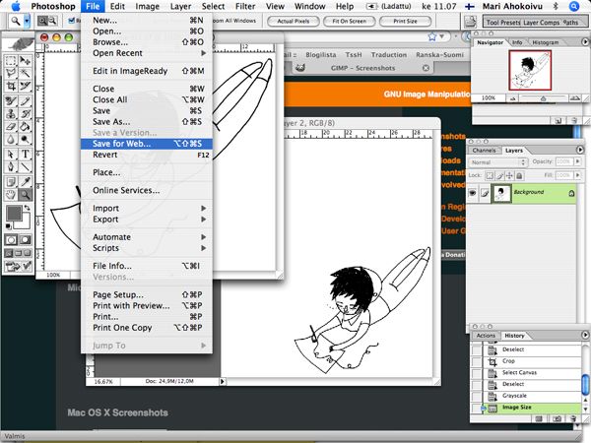The image size is (591, 443).
Task: Select the Line tool
Action: click(26, 166)
